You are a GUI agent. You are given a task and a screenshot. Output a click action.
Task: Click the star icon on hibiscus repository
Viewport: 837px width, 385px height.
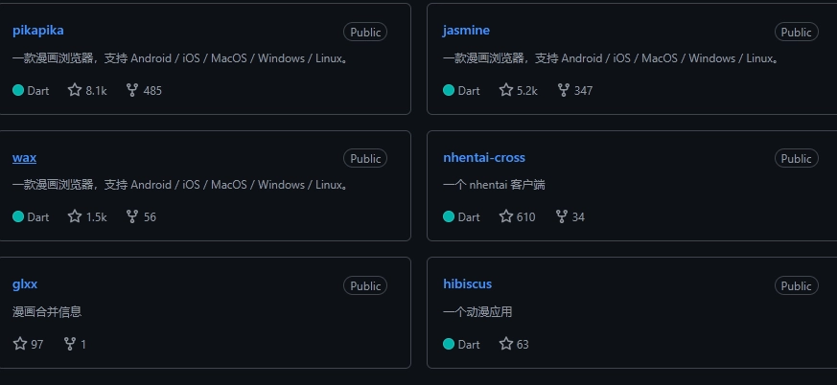pyautogui.click(x=506, y=344)
